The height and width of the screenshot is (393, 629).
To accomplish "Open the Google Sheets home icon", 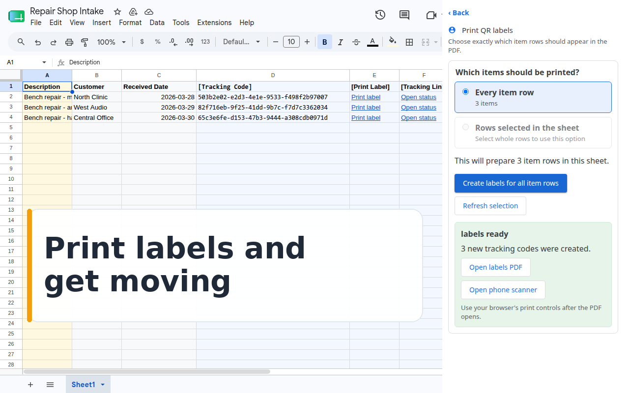I will [x=16, y=16].
